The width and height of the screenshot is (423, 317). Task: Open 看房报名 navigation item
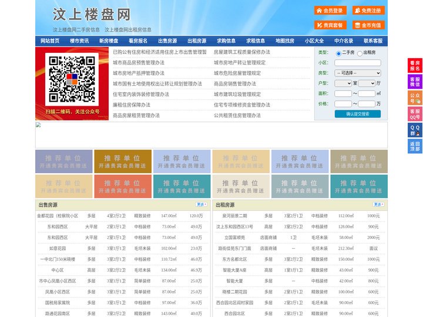pyautogui.click(x=138, y=41)
